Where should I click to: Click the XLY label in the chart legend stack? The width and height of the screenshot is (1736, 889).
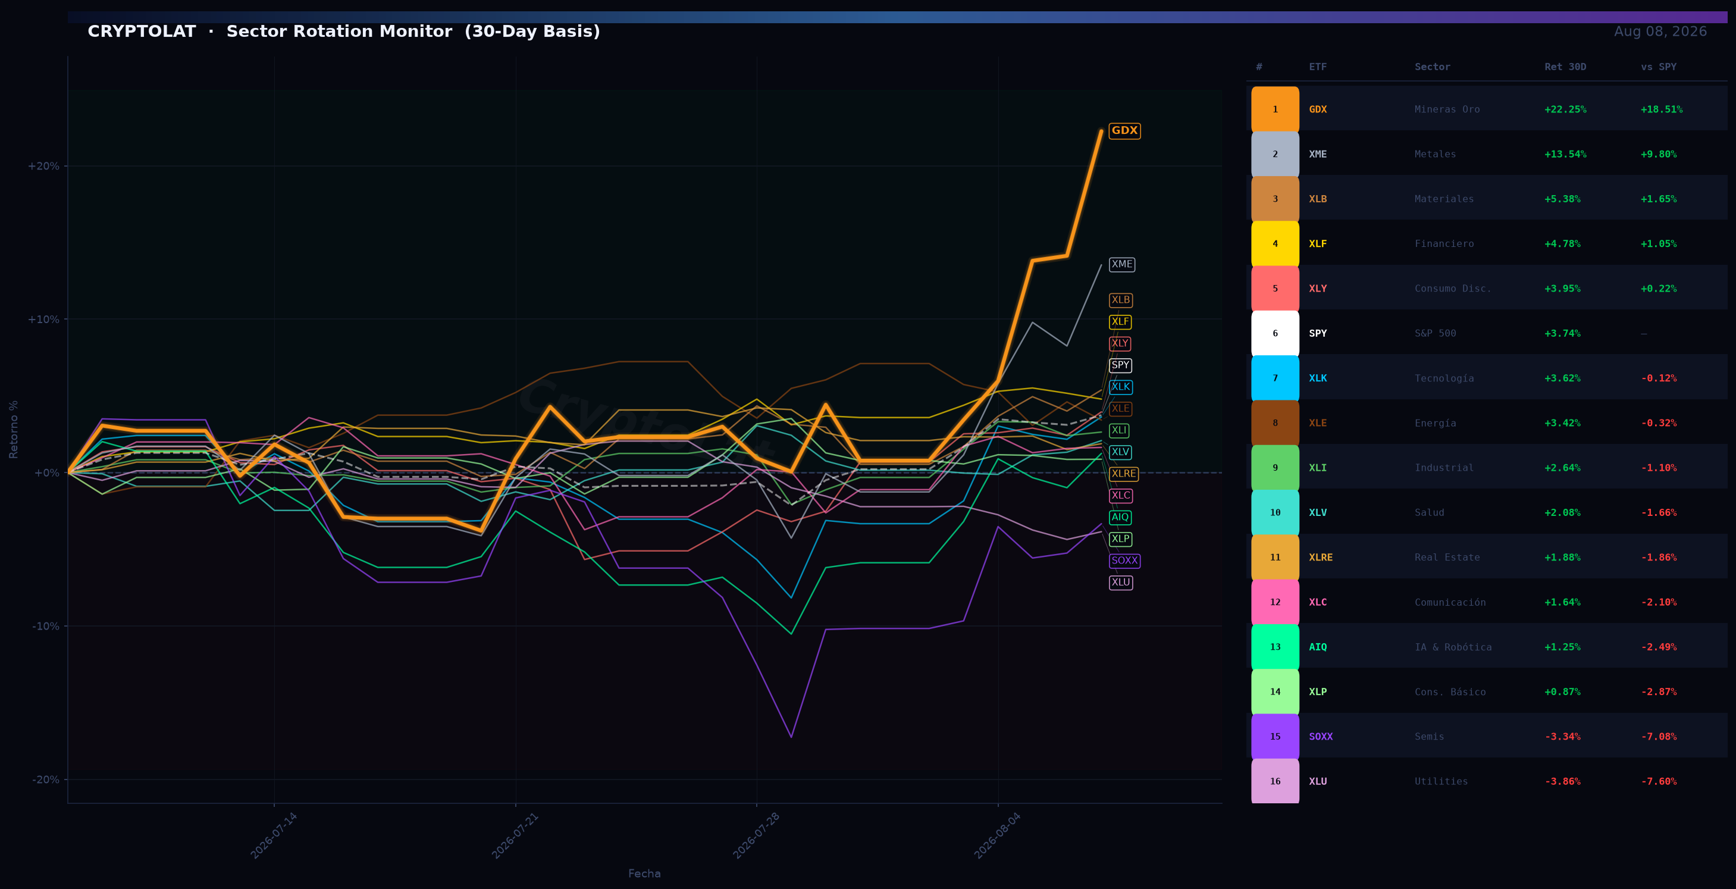1120,343
